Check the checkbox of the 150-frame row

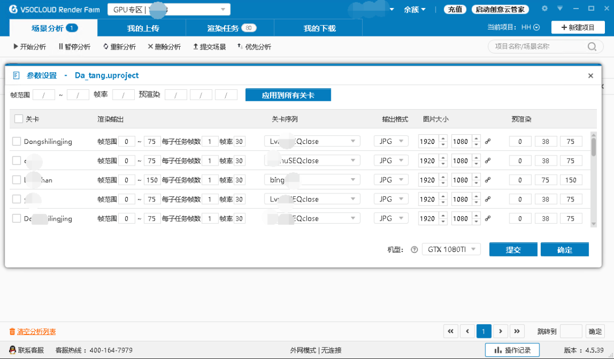pyautogui.click(x=16, y=180)
